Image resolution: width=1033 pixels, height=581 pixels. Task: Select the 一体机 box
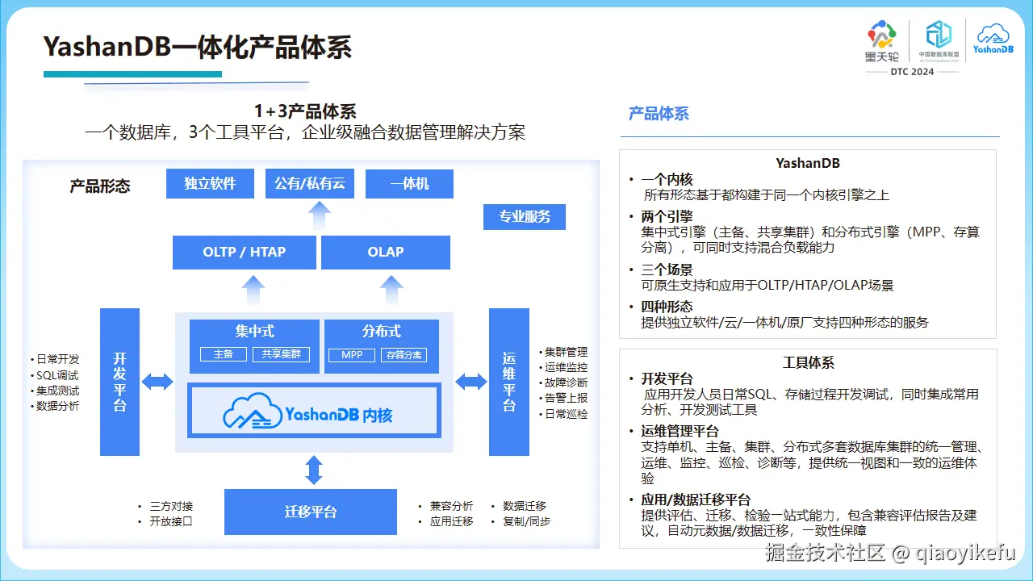point(409,183)
